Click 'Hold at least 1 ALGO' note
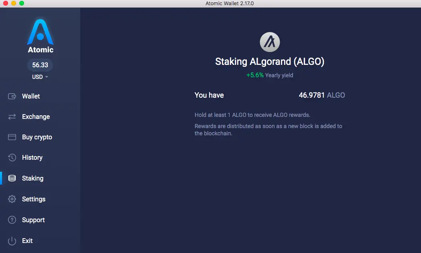Image resolution: width=421 pixels, height=253 pixels. point(252,115)
